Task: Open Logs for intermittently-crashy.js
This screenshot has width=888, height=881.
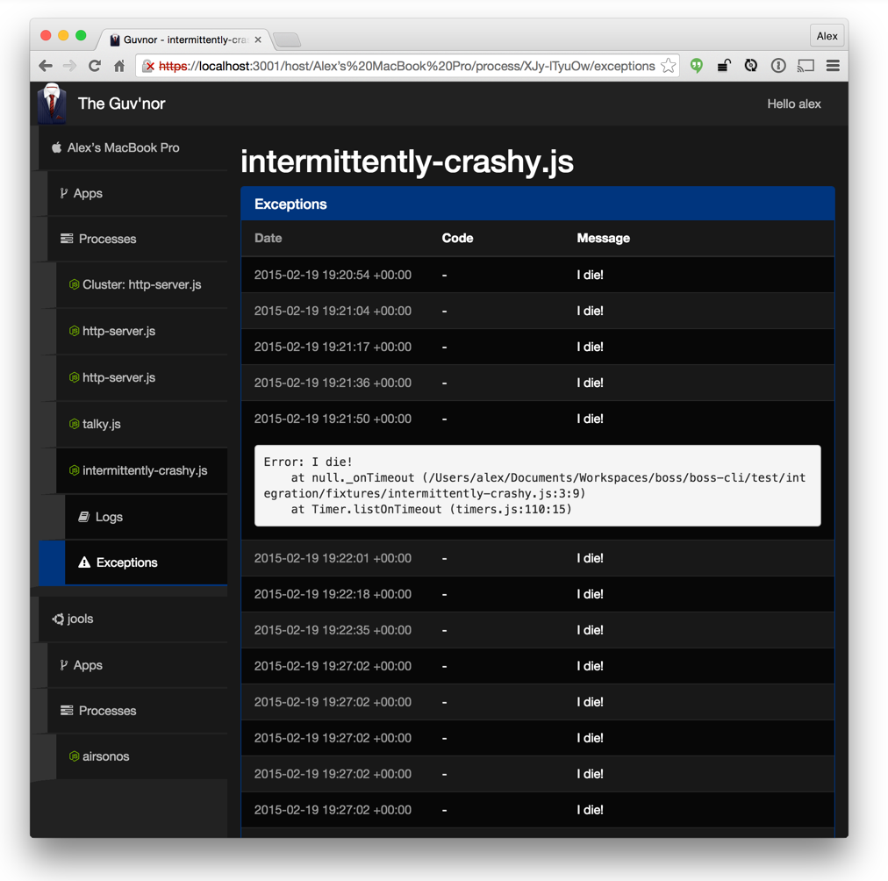Action: 109,517
